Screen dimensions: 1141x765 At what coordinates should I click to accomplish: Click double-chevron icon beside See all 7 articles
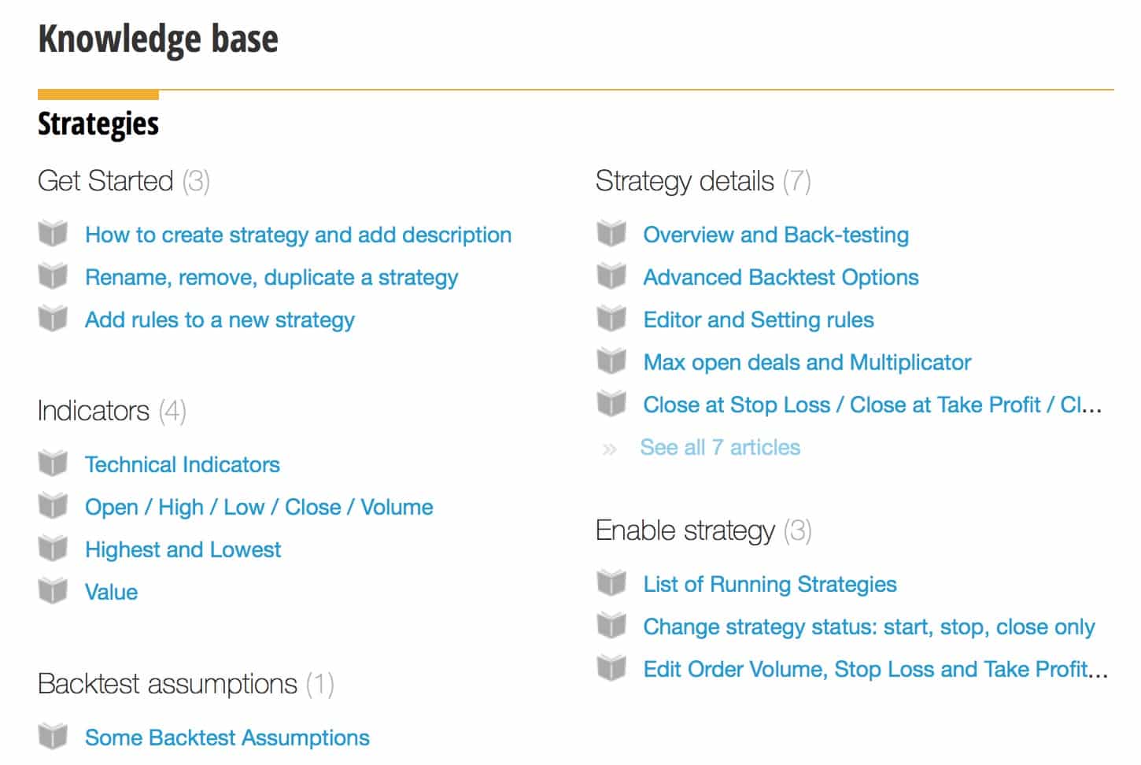609,449
